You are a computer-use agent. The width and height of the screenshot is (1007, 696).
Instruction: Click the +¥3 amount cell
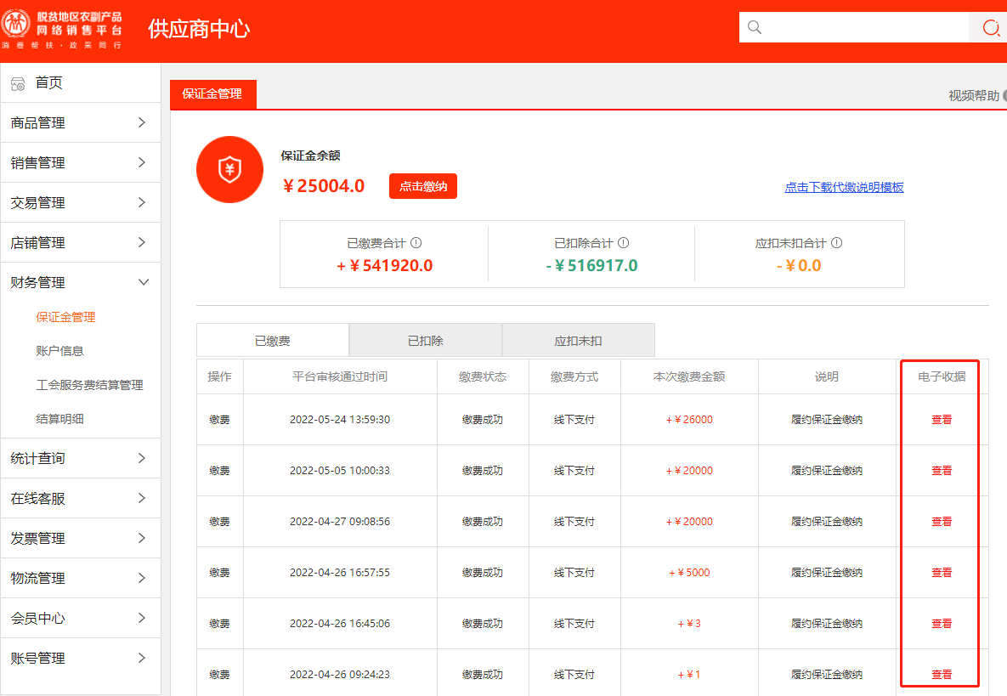click(689, 624)
